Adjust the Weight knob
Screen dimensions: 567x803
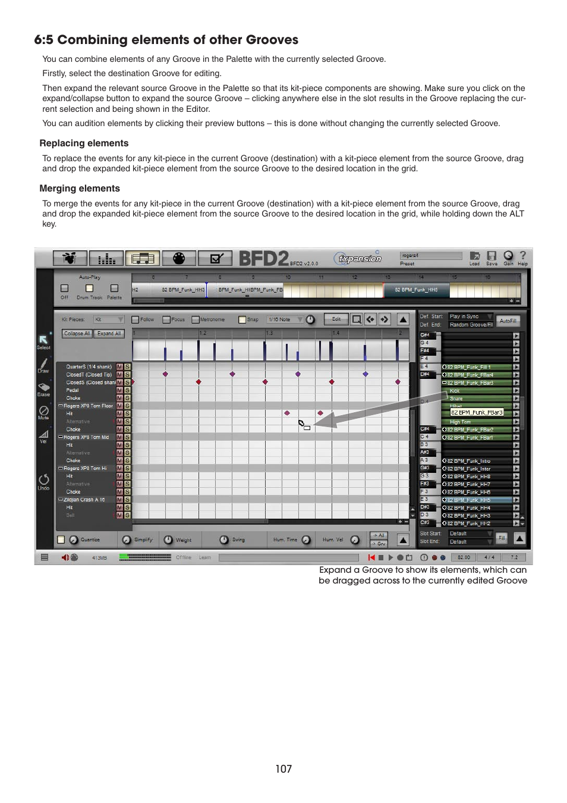[168, 539]
